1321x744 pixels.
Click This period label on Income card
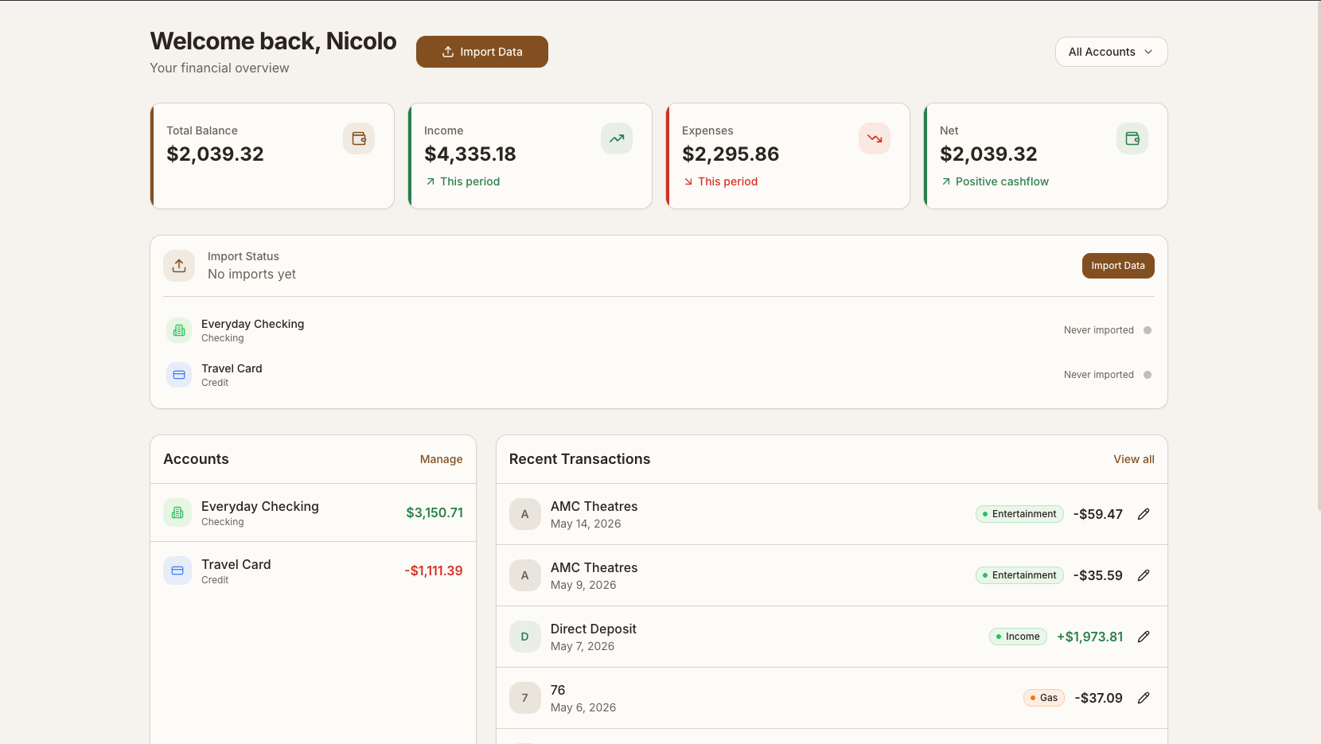(x=470, y=181)
